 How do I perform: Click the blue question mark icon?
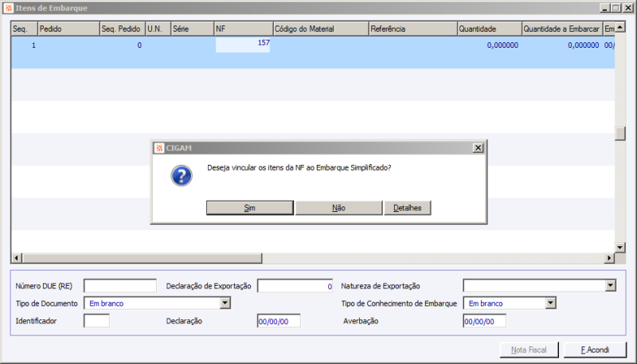[182, 175]
